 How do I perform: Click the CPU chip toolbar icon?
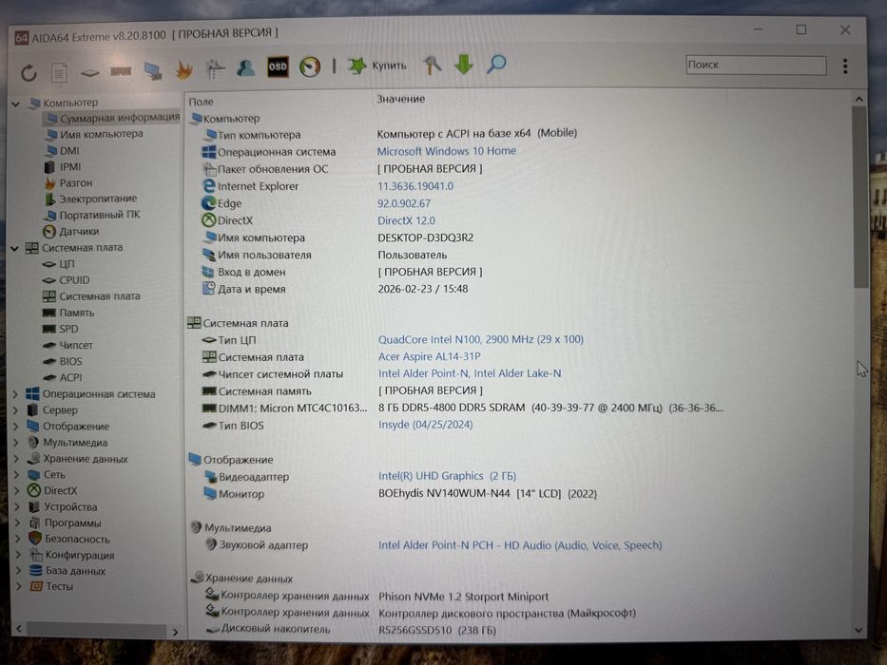tap(89, 73)
